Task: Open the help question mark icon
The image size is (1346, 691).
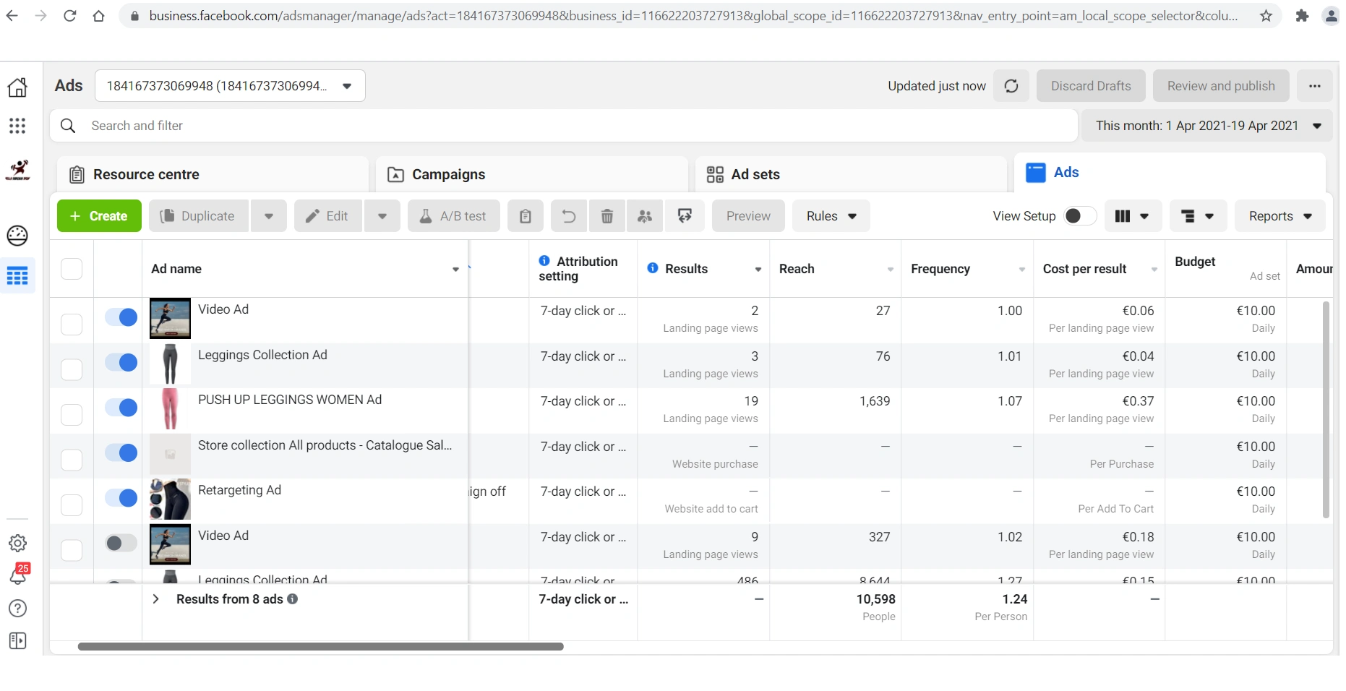Action: click(x=17, y=609)
